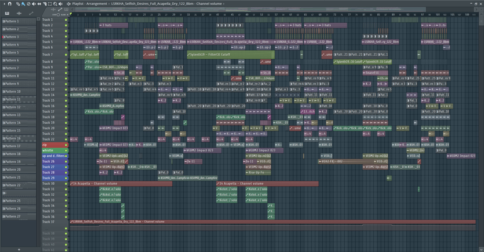Open the playlist options menu arrow
The width and height of the screenshot is (484, 252).
point(4,4)
